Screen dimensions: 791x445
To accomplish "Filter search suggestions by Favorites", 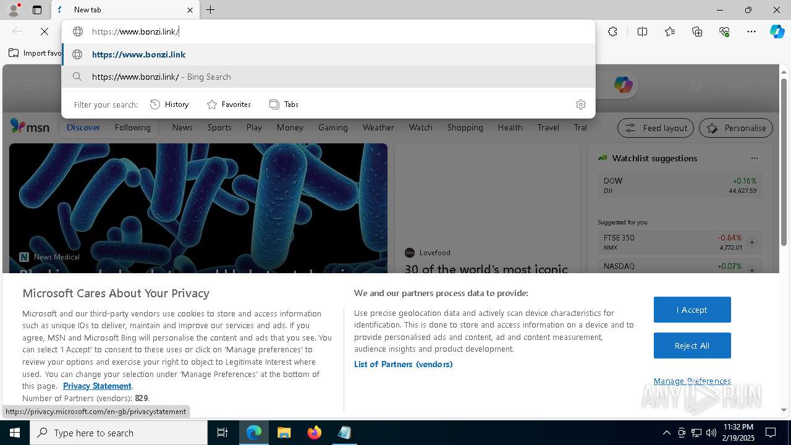I will click(x=229, y=104).
